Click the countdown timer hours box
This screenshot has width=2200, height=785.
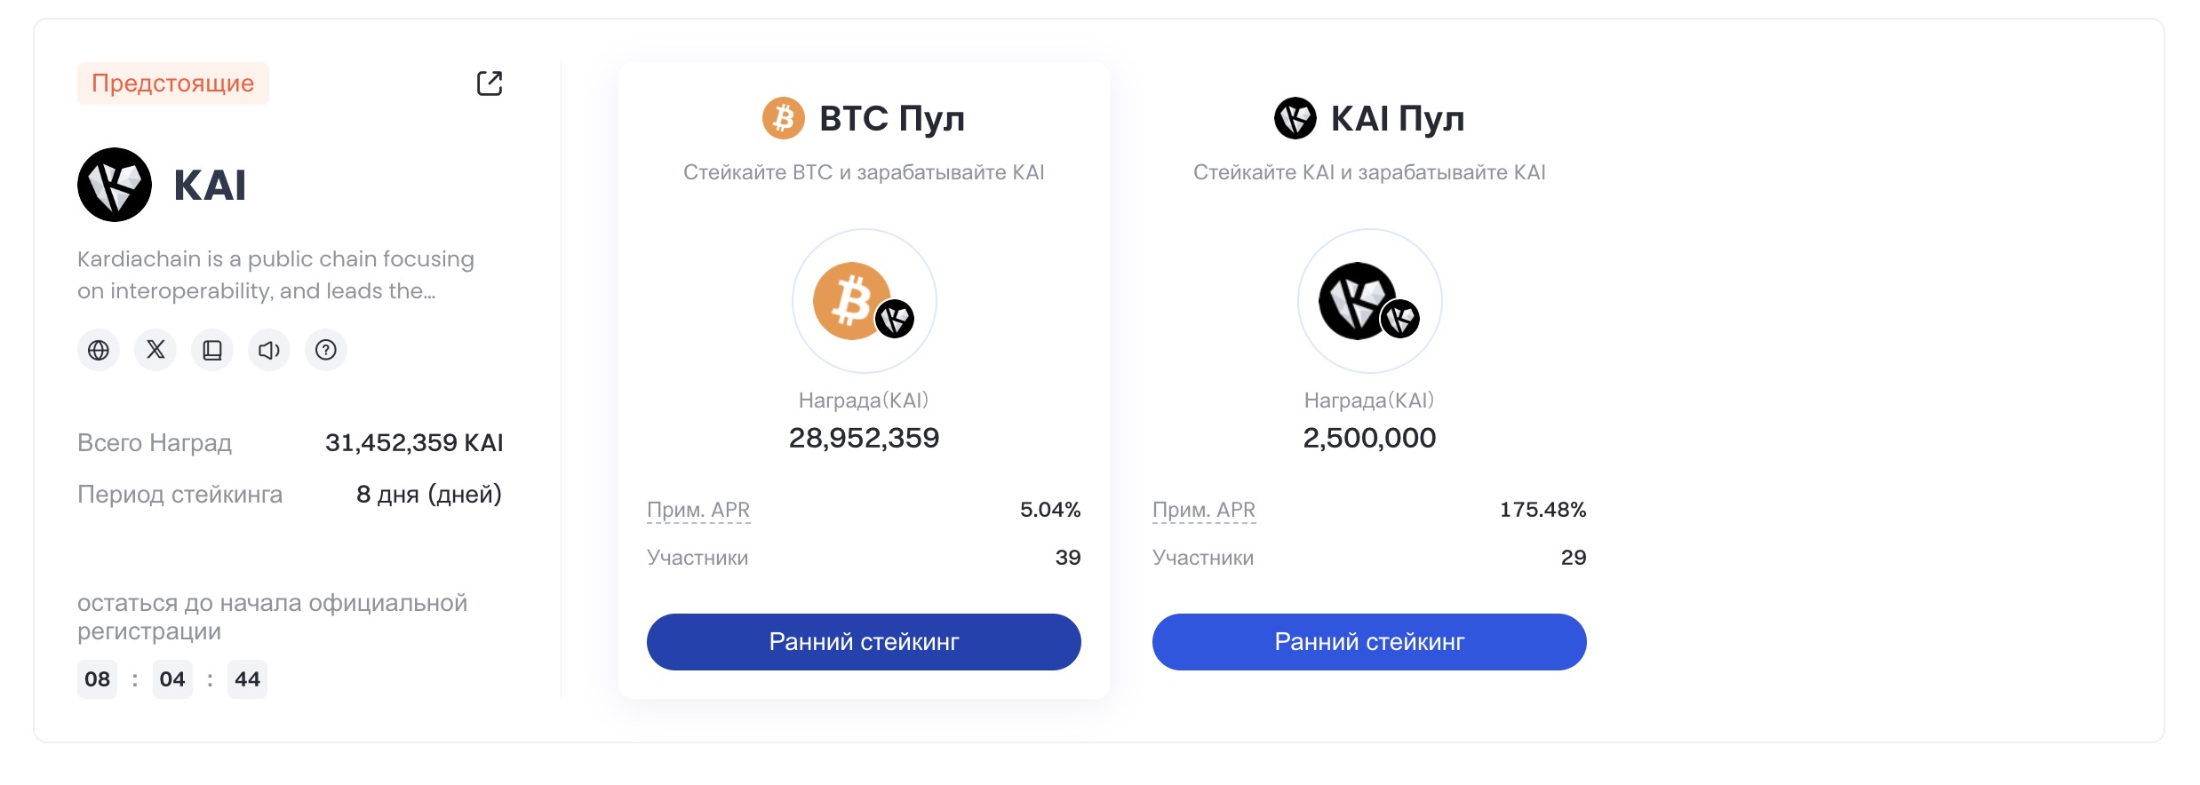[97, 679]
